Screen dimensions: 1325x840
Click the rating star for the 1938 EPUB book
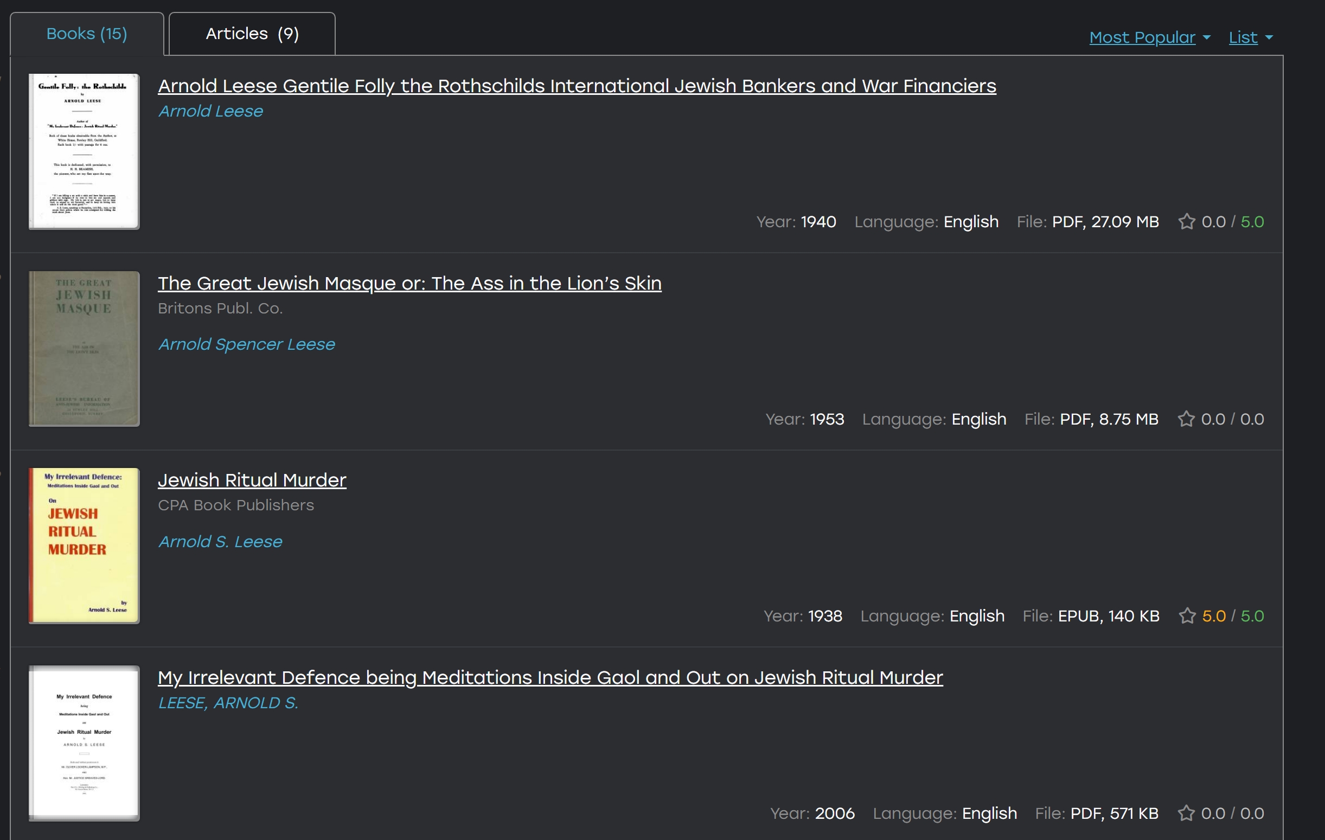[1187, 615]
